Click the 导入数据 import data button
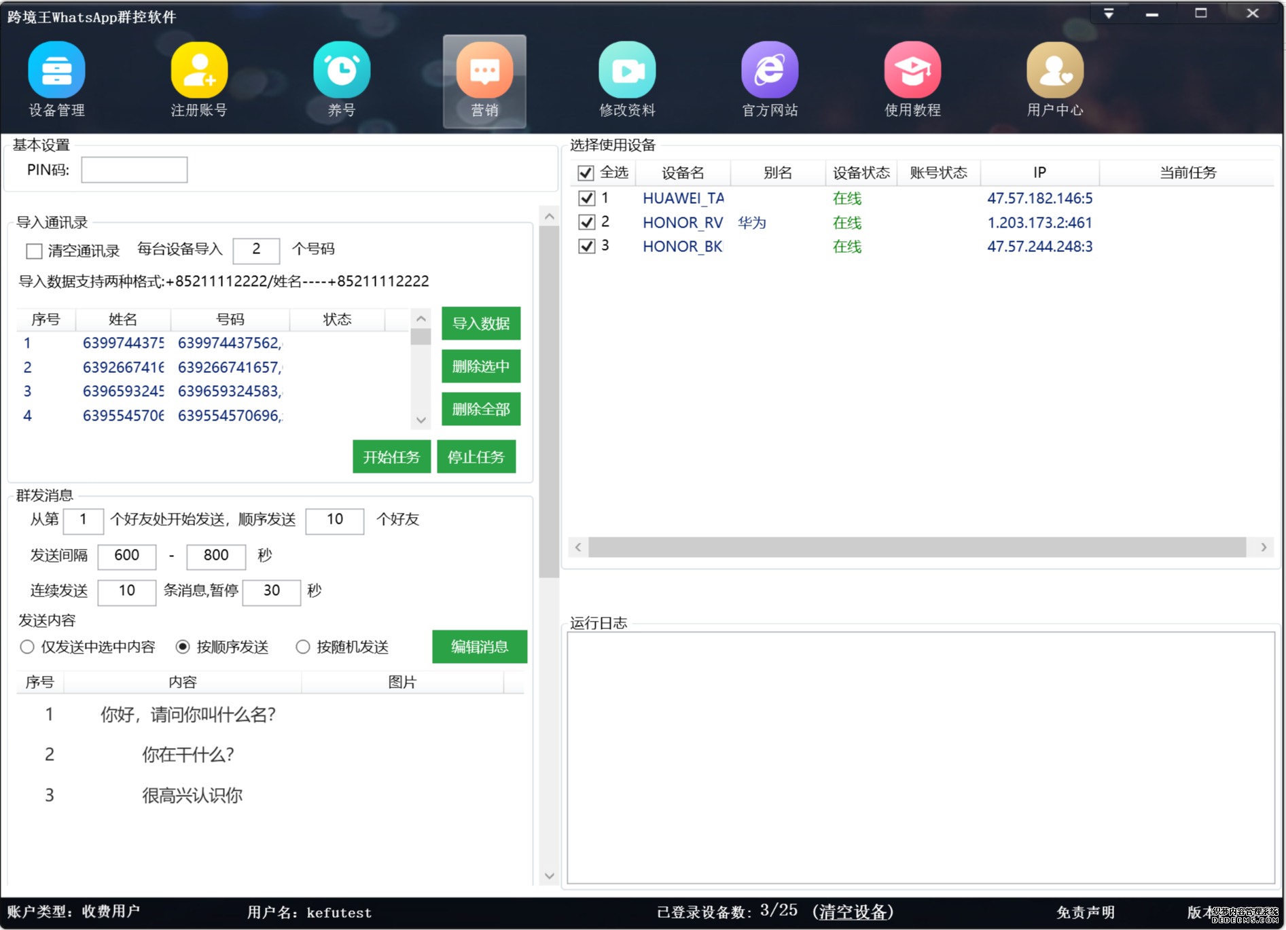Image resolution: width=1286 pixels, height=930 pixels. click(x=480, y=324)
